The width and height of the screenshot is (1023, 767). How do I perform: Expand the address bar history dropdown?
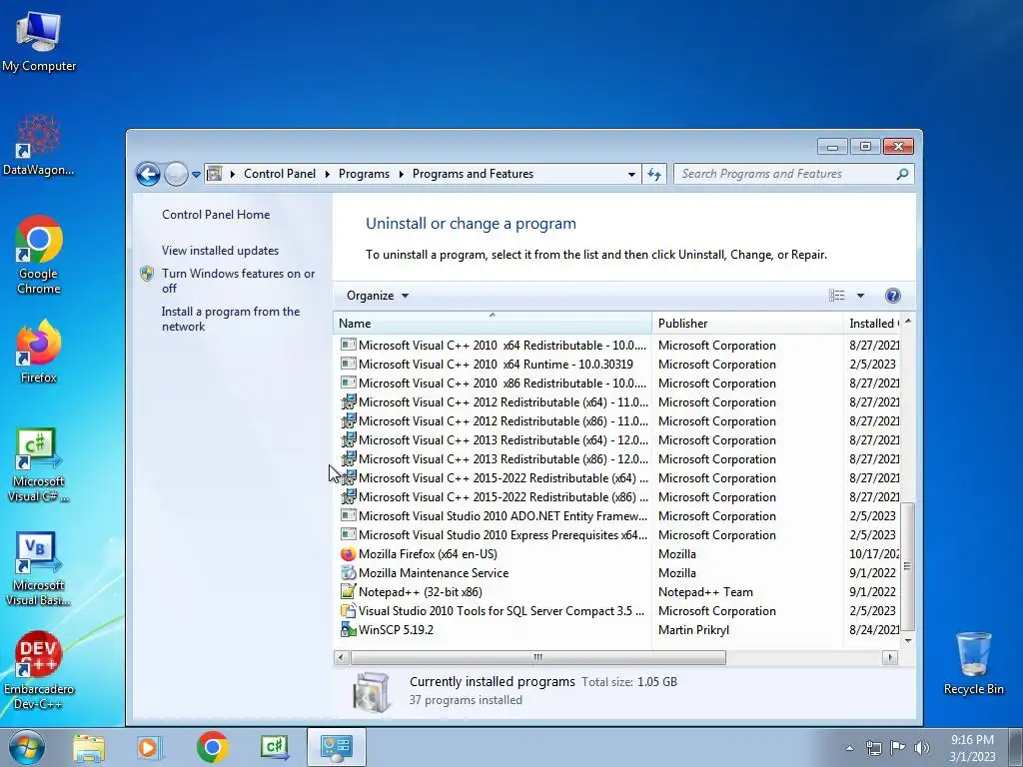coord(631,174)
